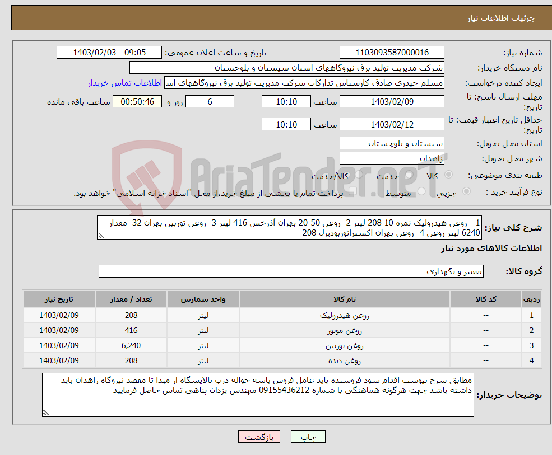Click the buyer notes text area
Image resolution: width=552 pixels, height=455 pixels.
[x=258, y=395]
